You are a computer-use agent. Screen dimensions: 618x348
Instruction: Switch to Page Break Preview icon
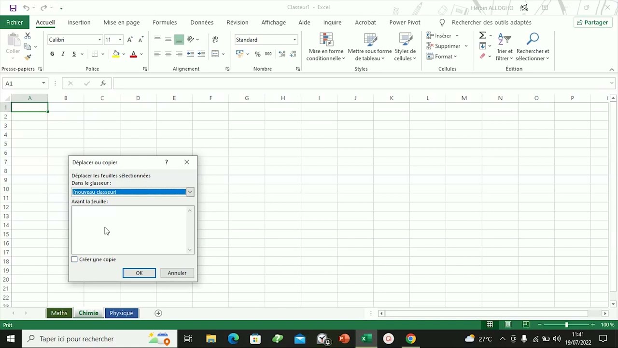[x=526, y=325]
